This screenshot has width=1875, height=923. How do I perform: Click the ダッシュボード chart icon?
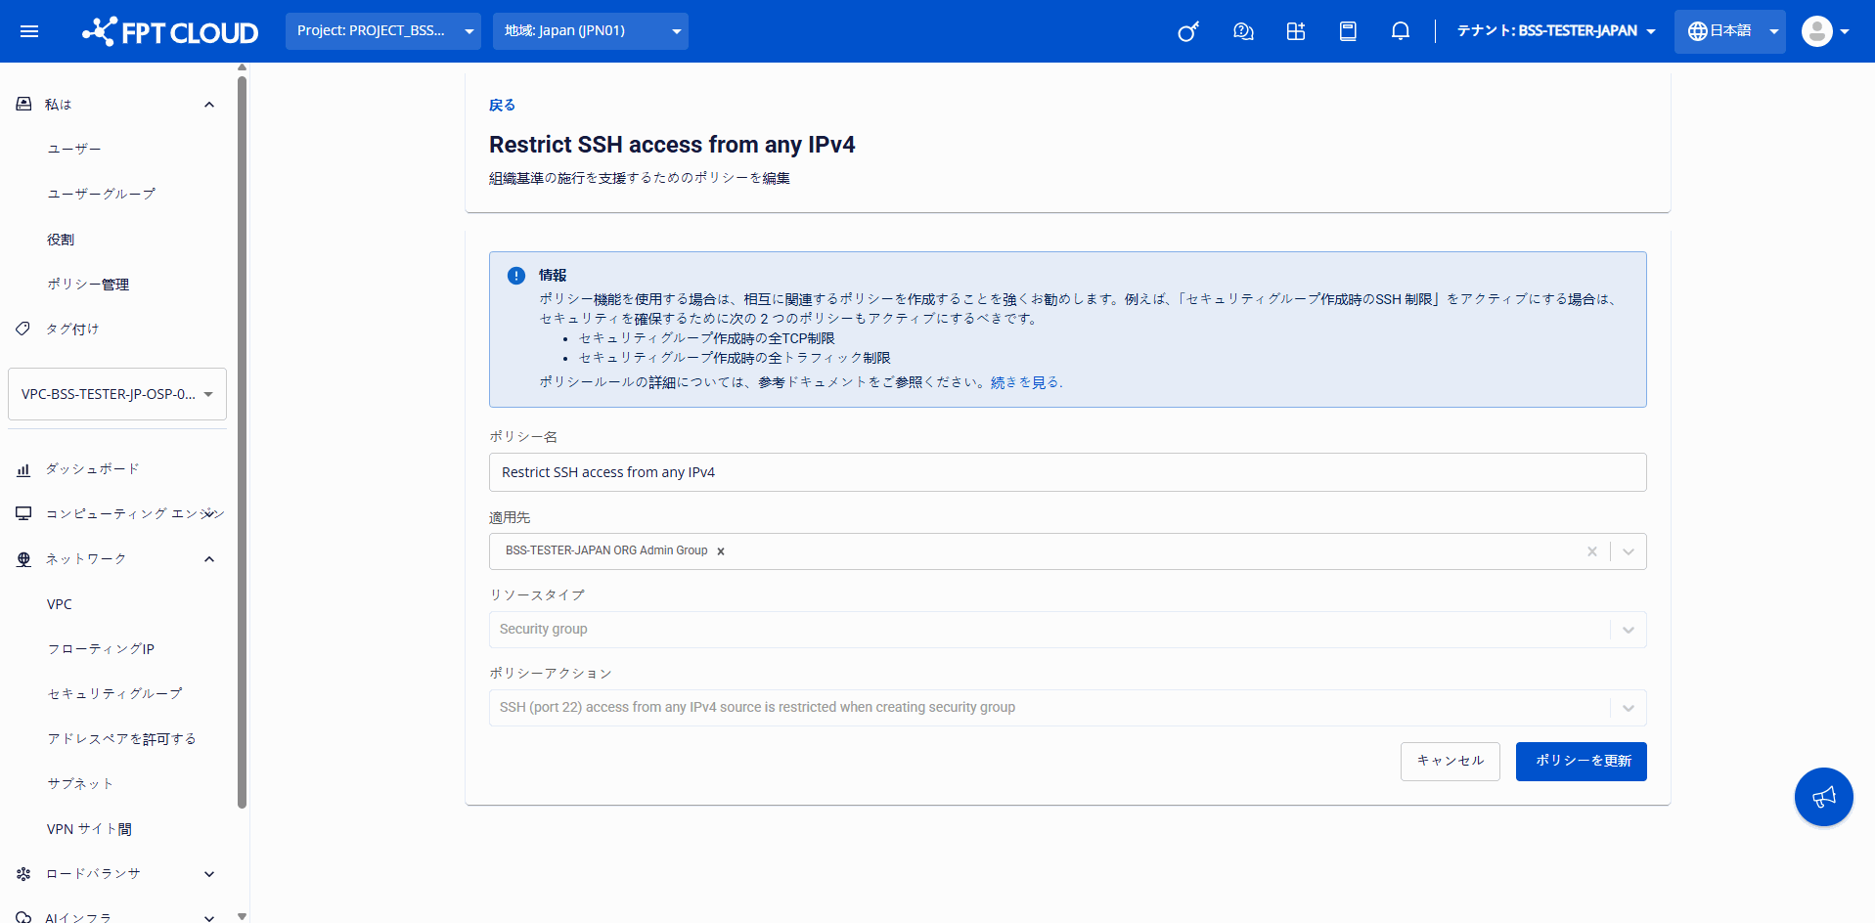coord(23,469)
